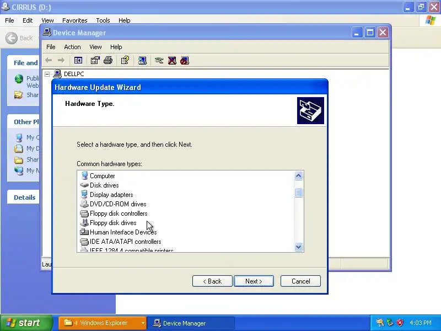Select Human Interface Devices text
The height and width of the screenshot is (331, 441).
point(123,232)
